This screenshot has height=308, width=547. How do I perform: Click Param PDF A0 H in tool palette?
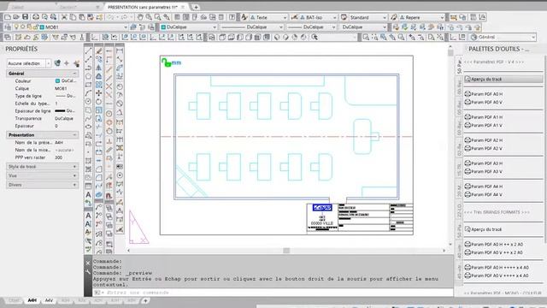click(484, 94)
